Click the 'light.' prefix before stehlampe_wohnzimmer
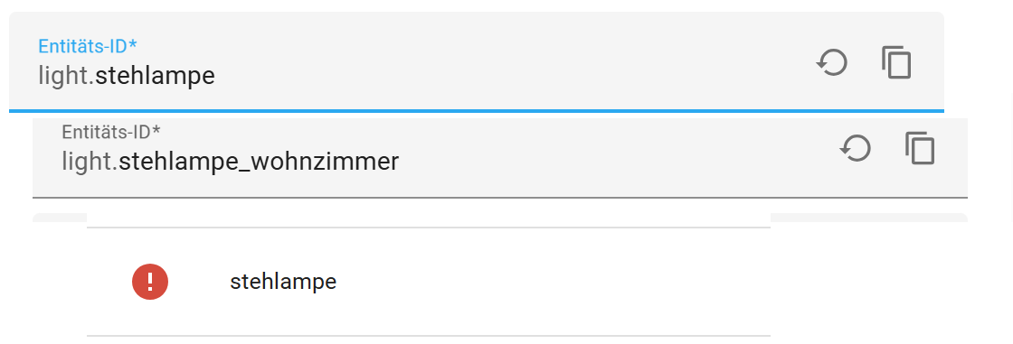Screen dimensions: 1013x344 90,162
